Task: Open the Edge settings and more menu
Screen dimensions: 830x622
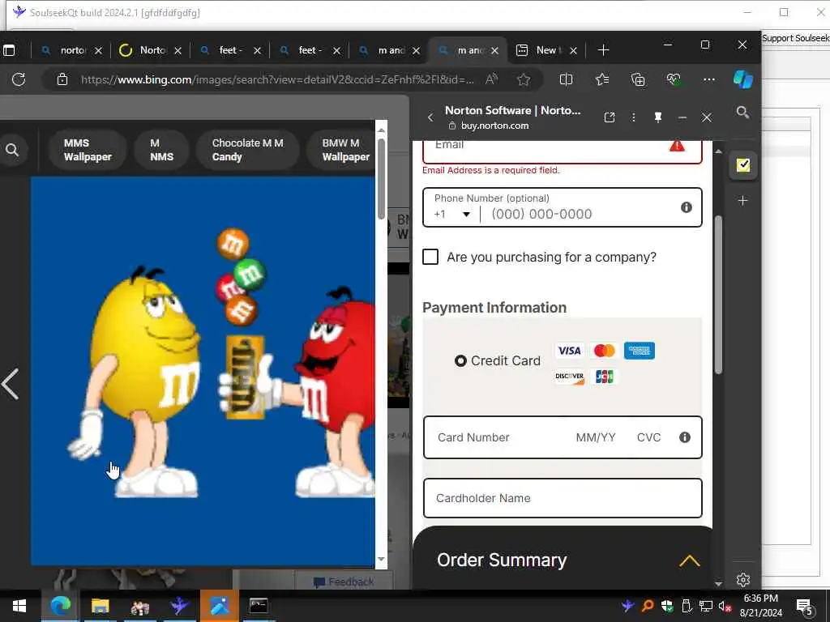Action: (708, 79)
